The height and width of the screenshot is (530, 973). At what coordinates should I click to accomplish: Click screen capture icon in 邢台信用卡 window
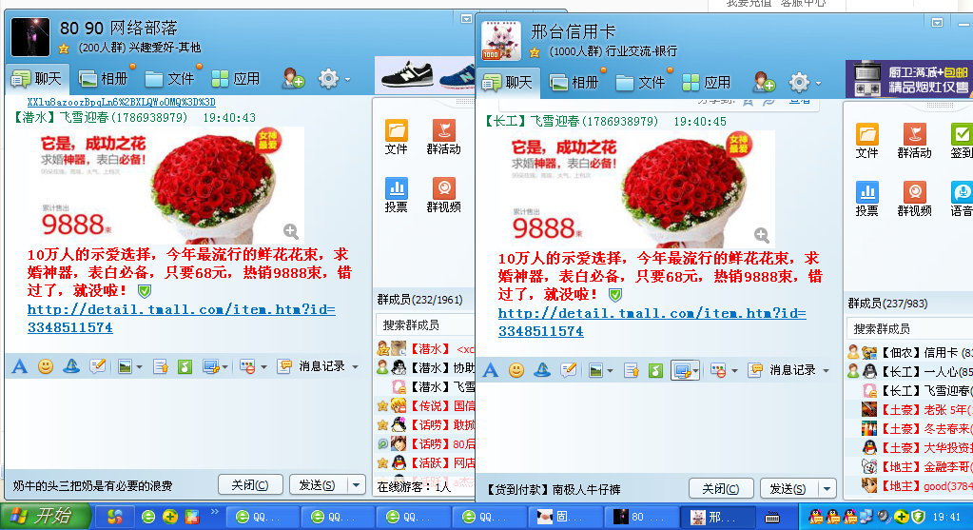(681, 370)
